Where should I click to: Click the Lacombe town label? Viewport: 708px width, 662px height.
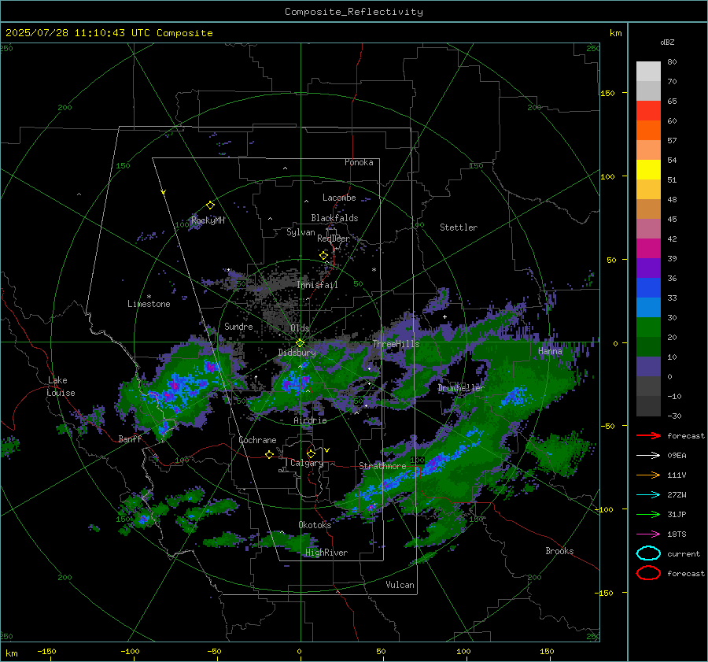pyautogui.click(x=339, y=198)
